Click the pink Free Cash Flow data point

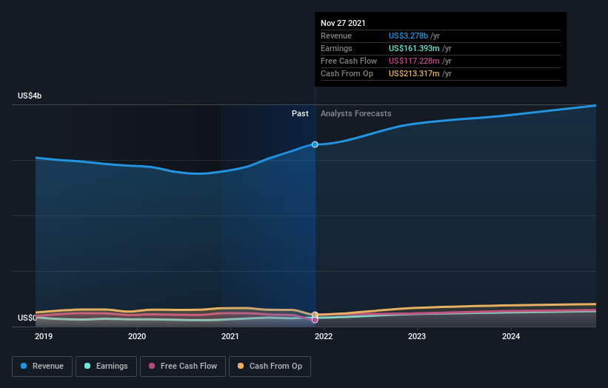315,320
